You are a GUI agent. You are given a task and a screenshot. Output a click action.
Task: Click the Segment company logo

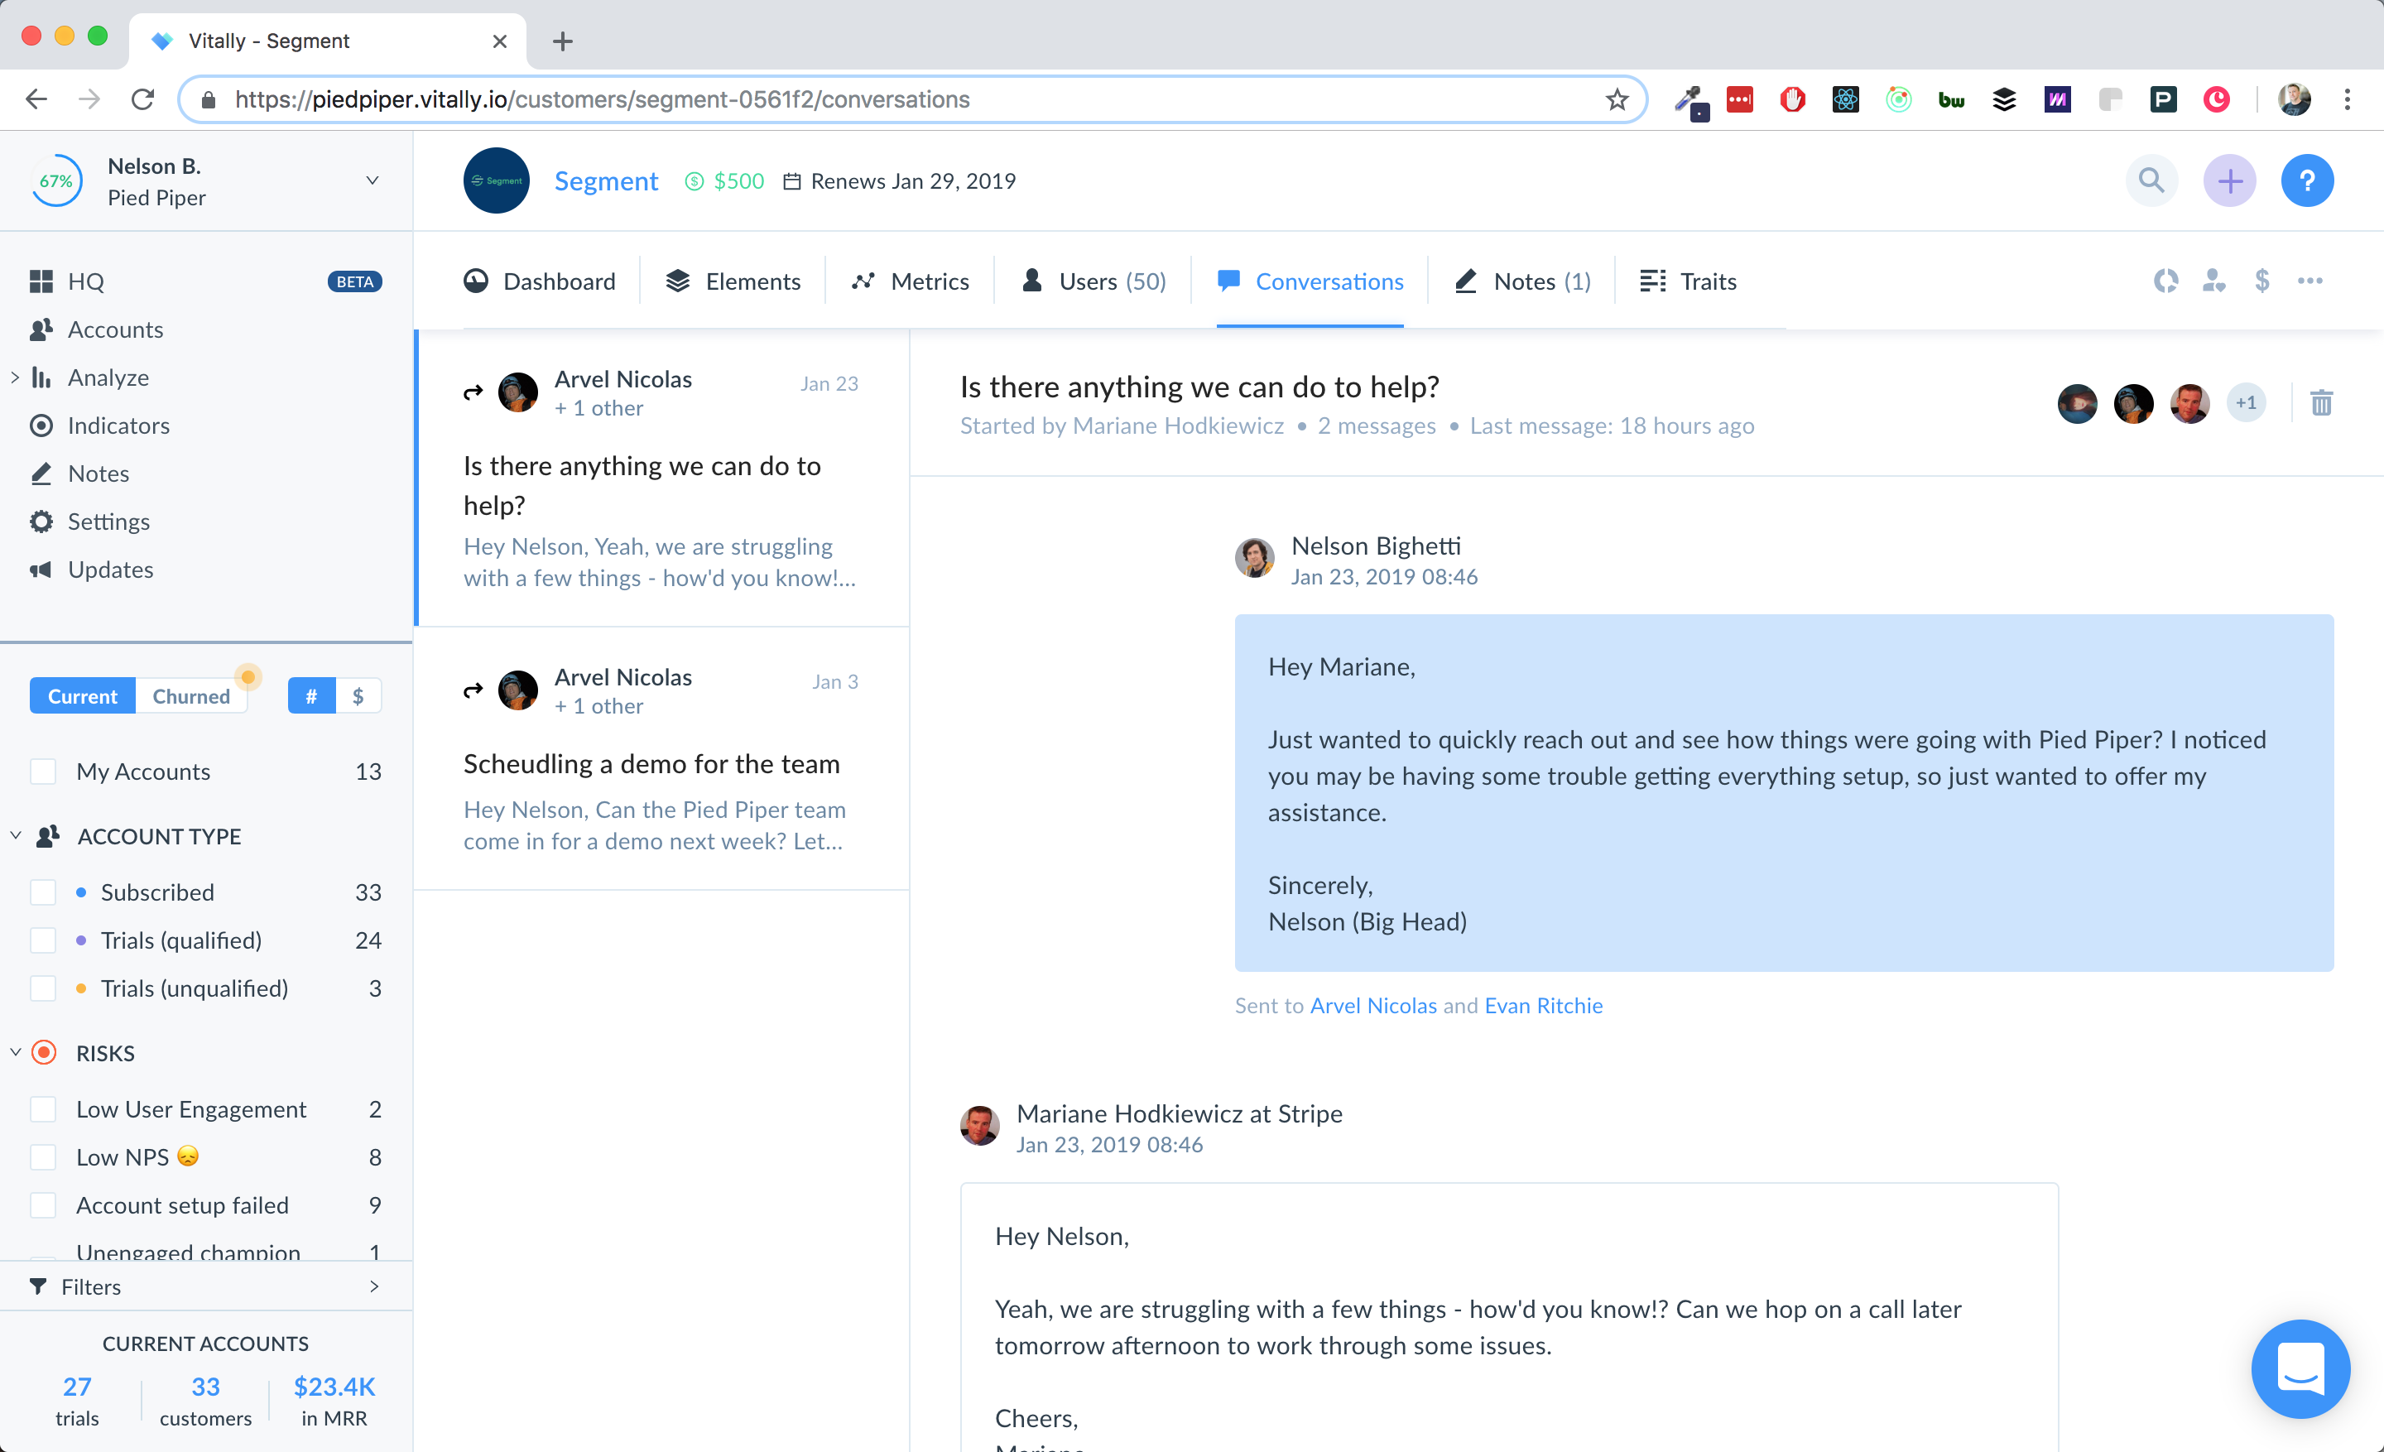click(x=497, y=181)
